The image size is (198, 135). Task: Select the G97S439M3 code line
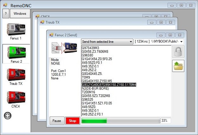pyautogui.click(x=91, y=48)
